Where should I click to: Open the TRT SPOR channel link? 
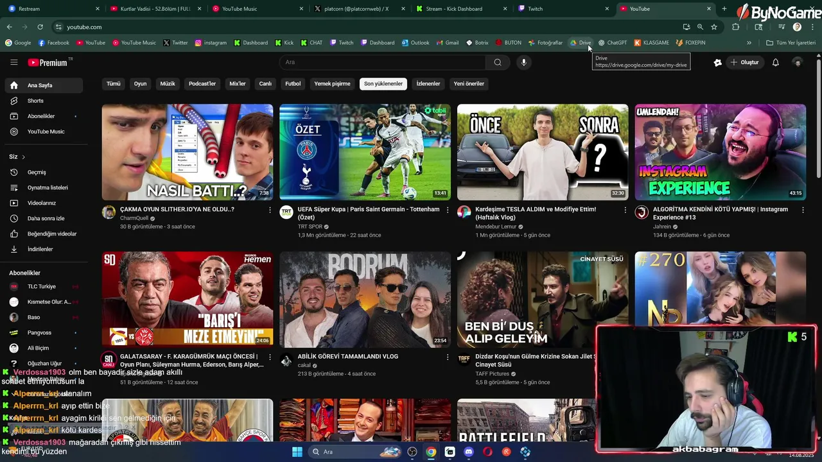310,227
